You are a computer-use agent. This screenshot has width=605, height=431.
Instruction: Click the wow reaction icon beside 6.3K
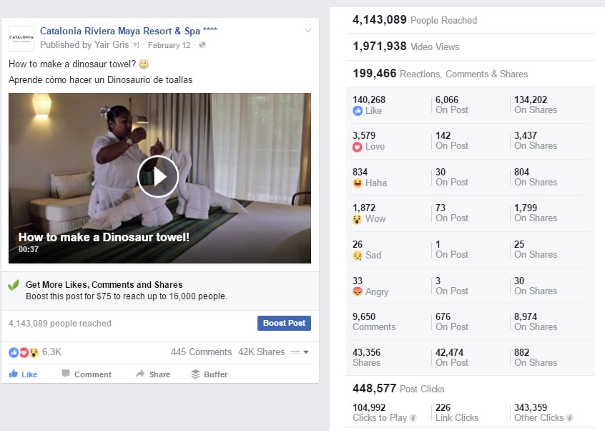point(34,352)
